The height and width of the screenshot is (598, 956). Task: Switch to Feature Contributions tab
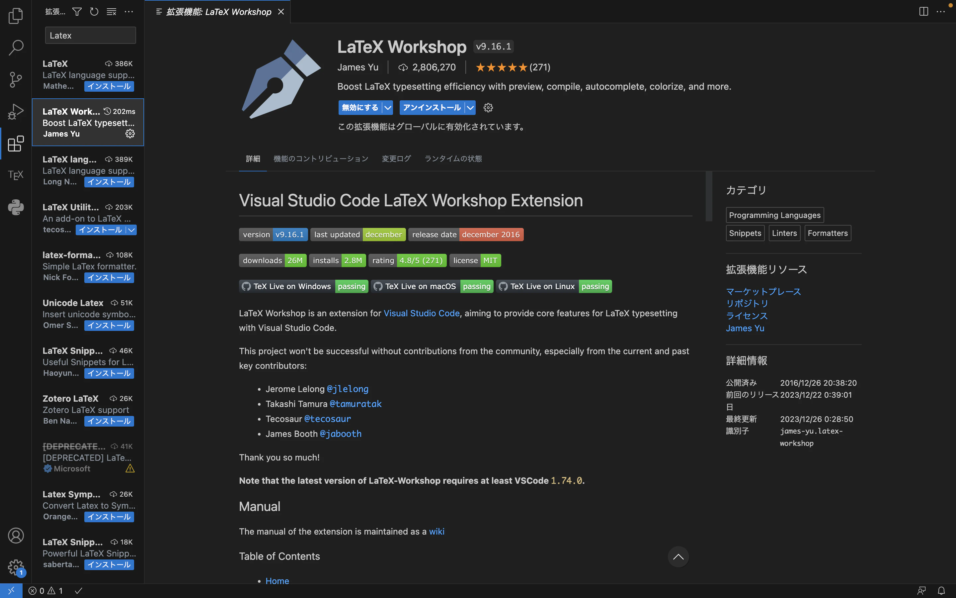point(321,158)
